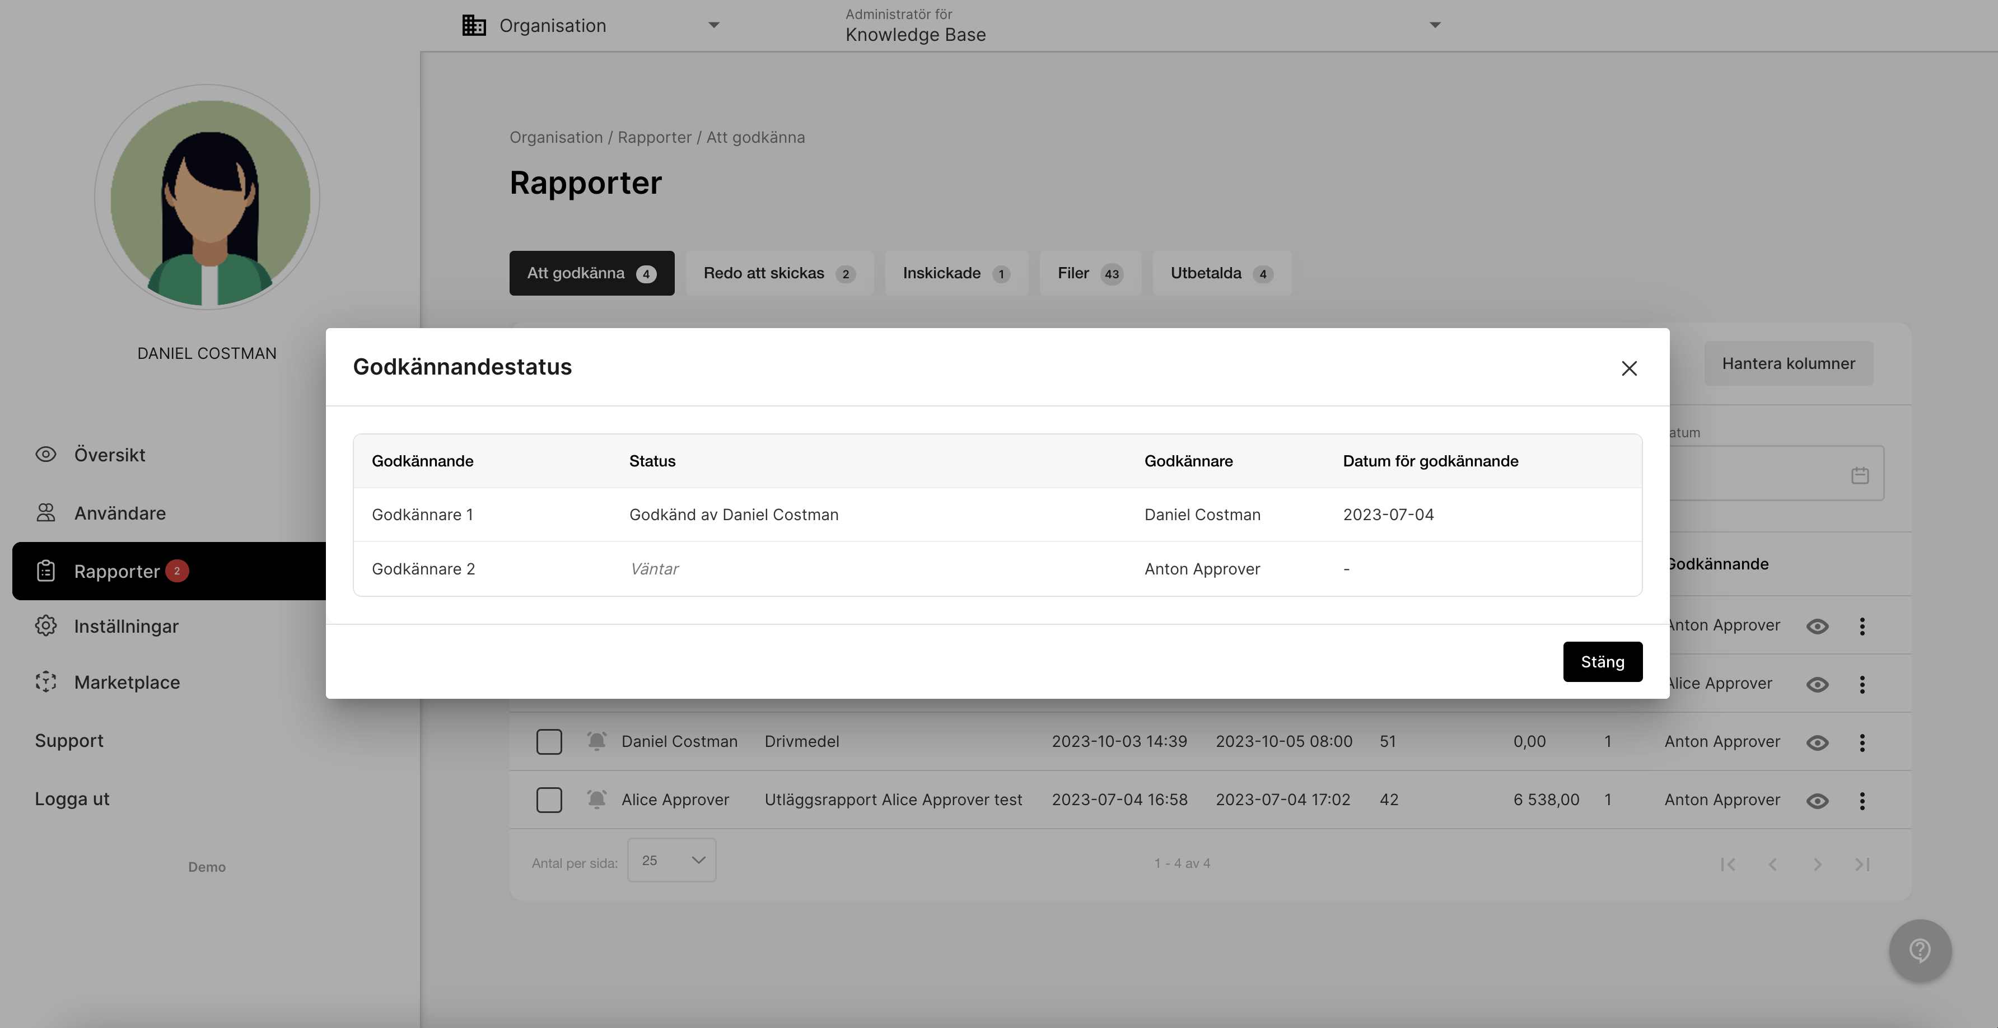This screenshot has height=1028, width=1998.
Task: Open more options for Utläggsrapport row
Action: point(1862,800)
